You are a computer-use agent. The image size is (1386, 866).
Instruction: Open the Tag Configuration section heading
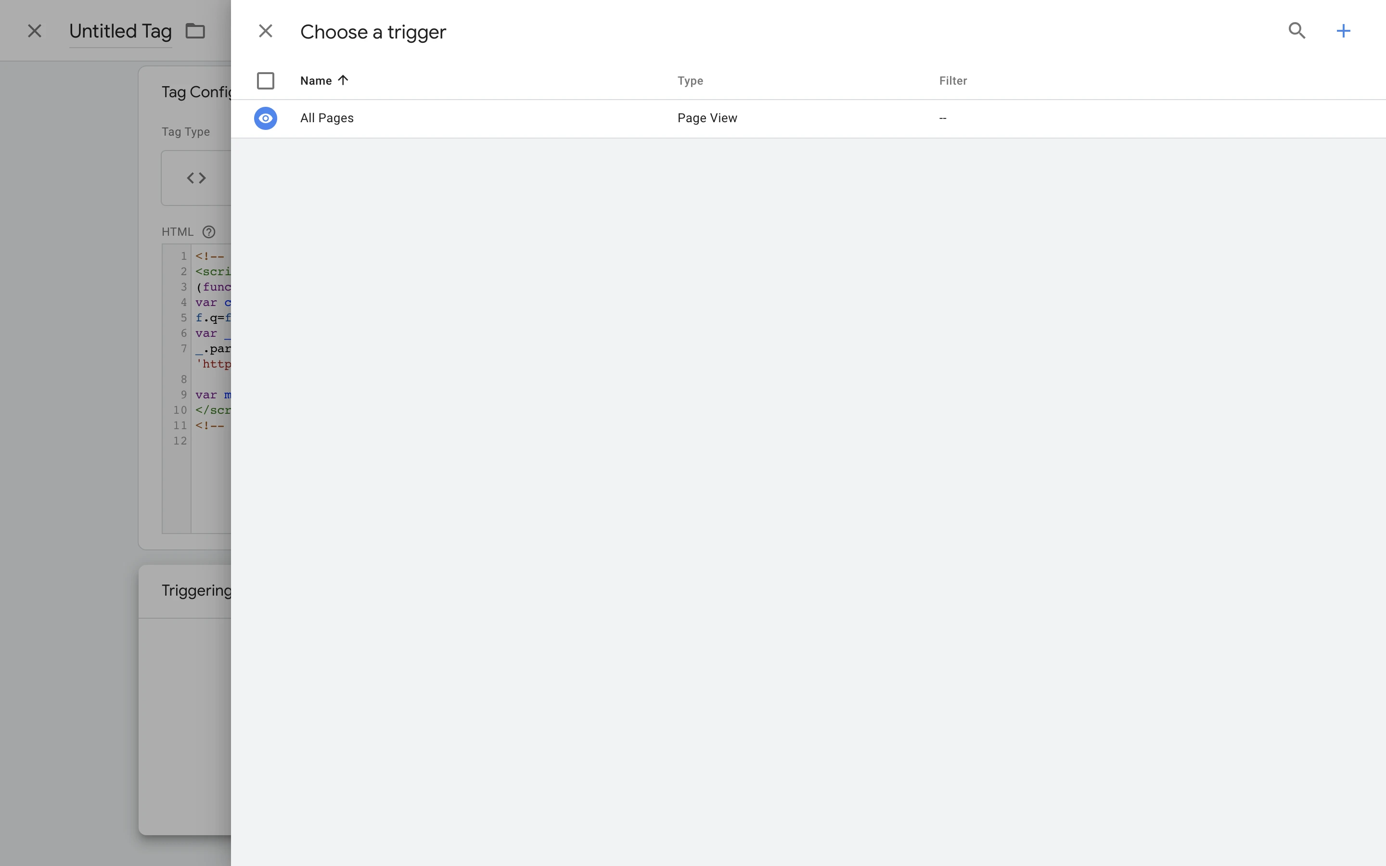tap(195, 92)
